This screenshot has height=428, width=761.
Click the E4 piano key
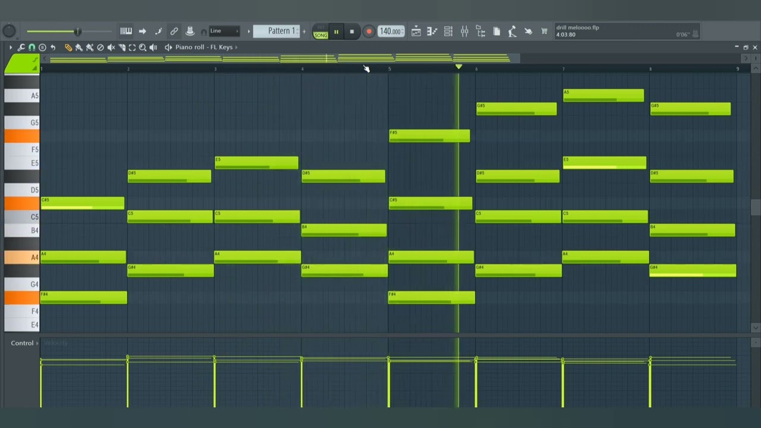tap(22, 325)
